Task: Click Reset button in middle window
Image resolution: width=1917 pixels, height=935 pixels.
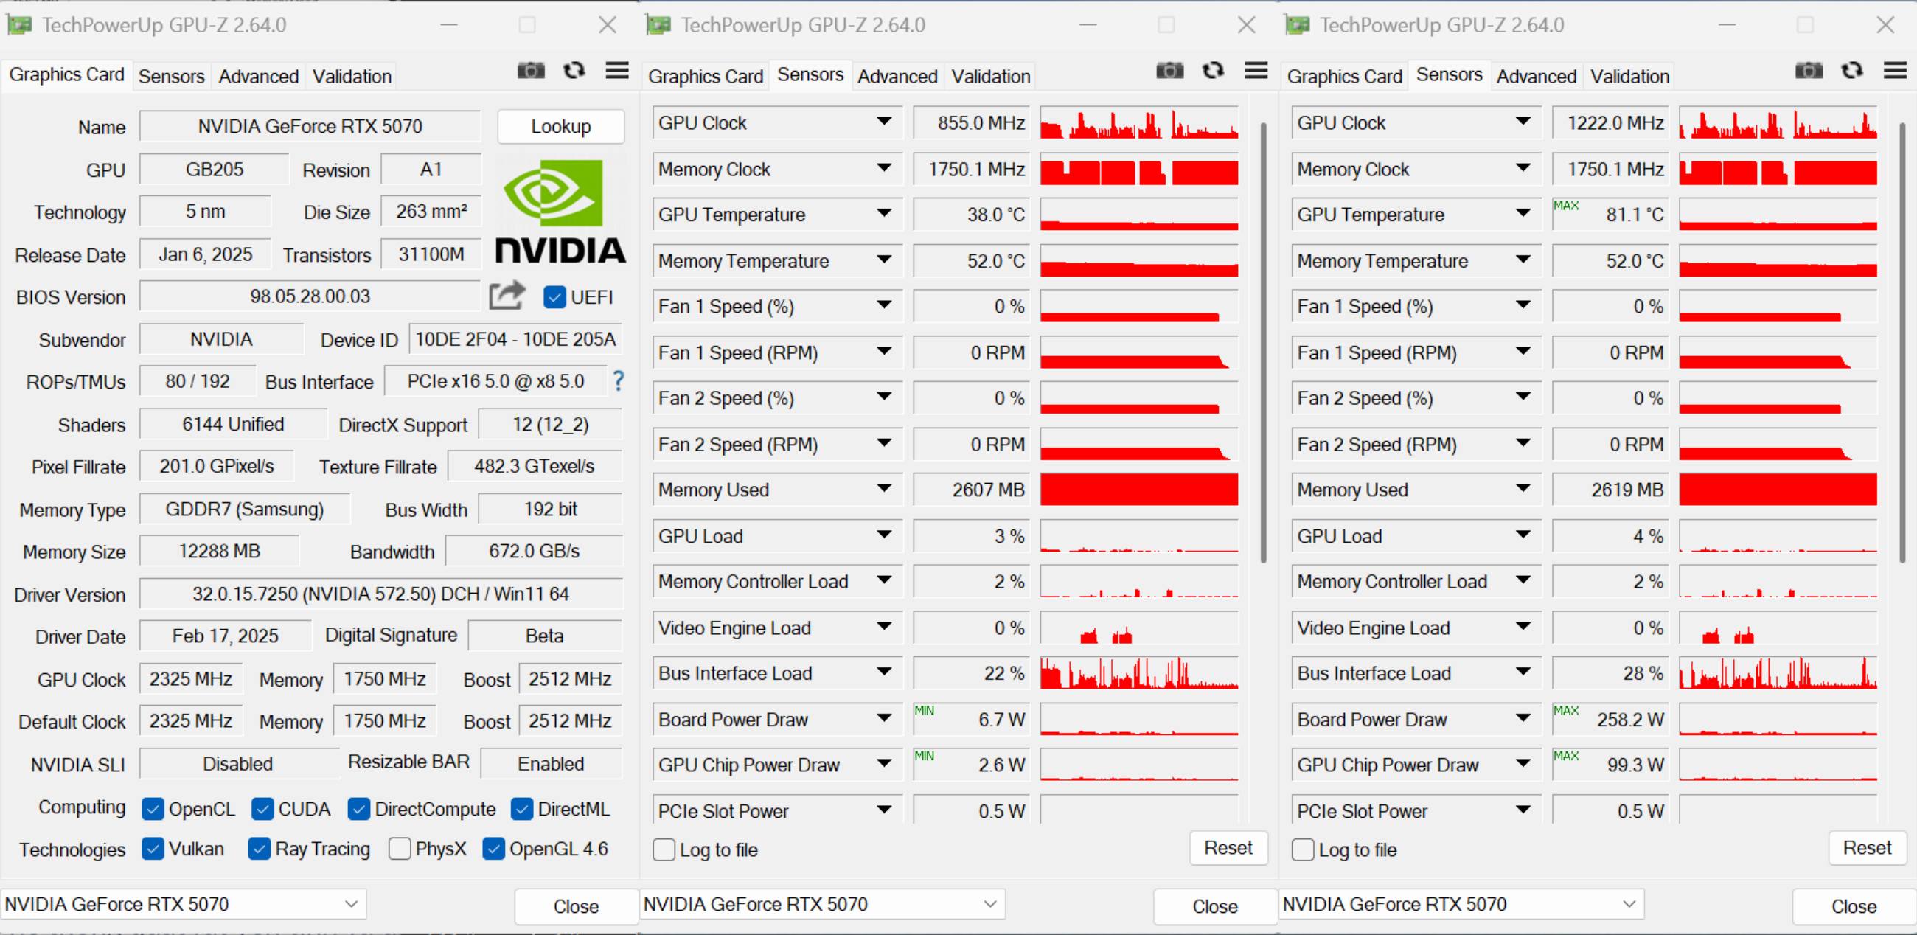Action: (1228, 848)
